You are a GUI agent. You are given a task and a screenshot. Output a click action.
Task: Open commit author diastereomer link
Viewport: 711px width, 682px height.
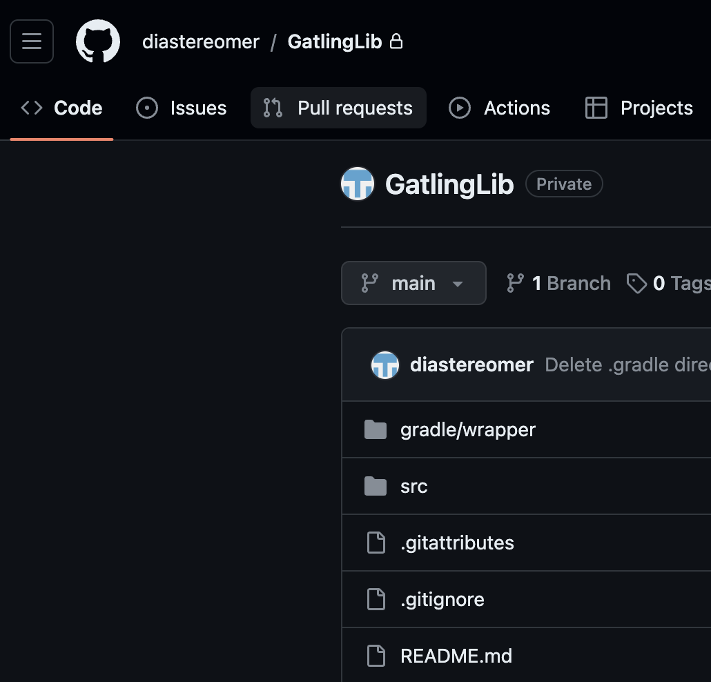coord(471,364)
